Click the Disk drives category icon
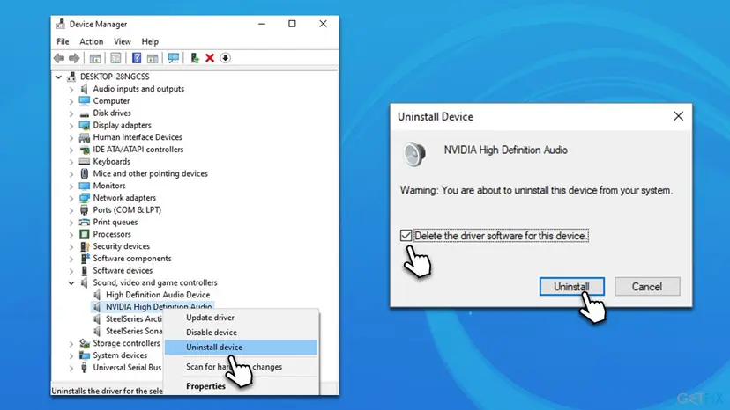Screen dimensions: 730x410 (85, 113)
